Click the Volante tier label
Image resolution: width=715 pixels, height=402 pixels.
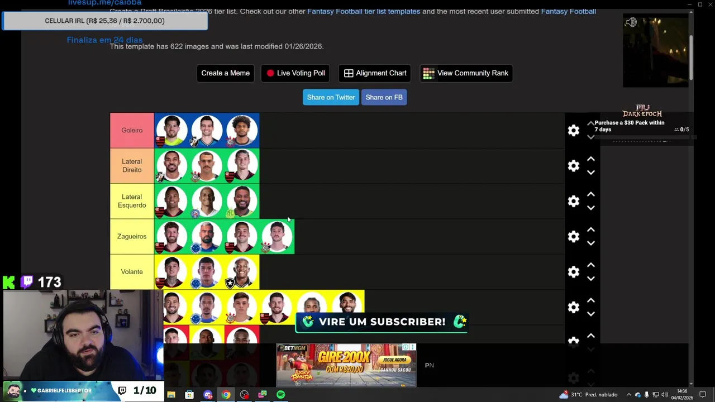[x=132, y=272]
